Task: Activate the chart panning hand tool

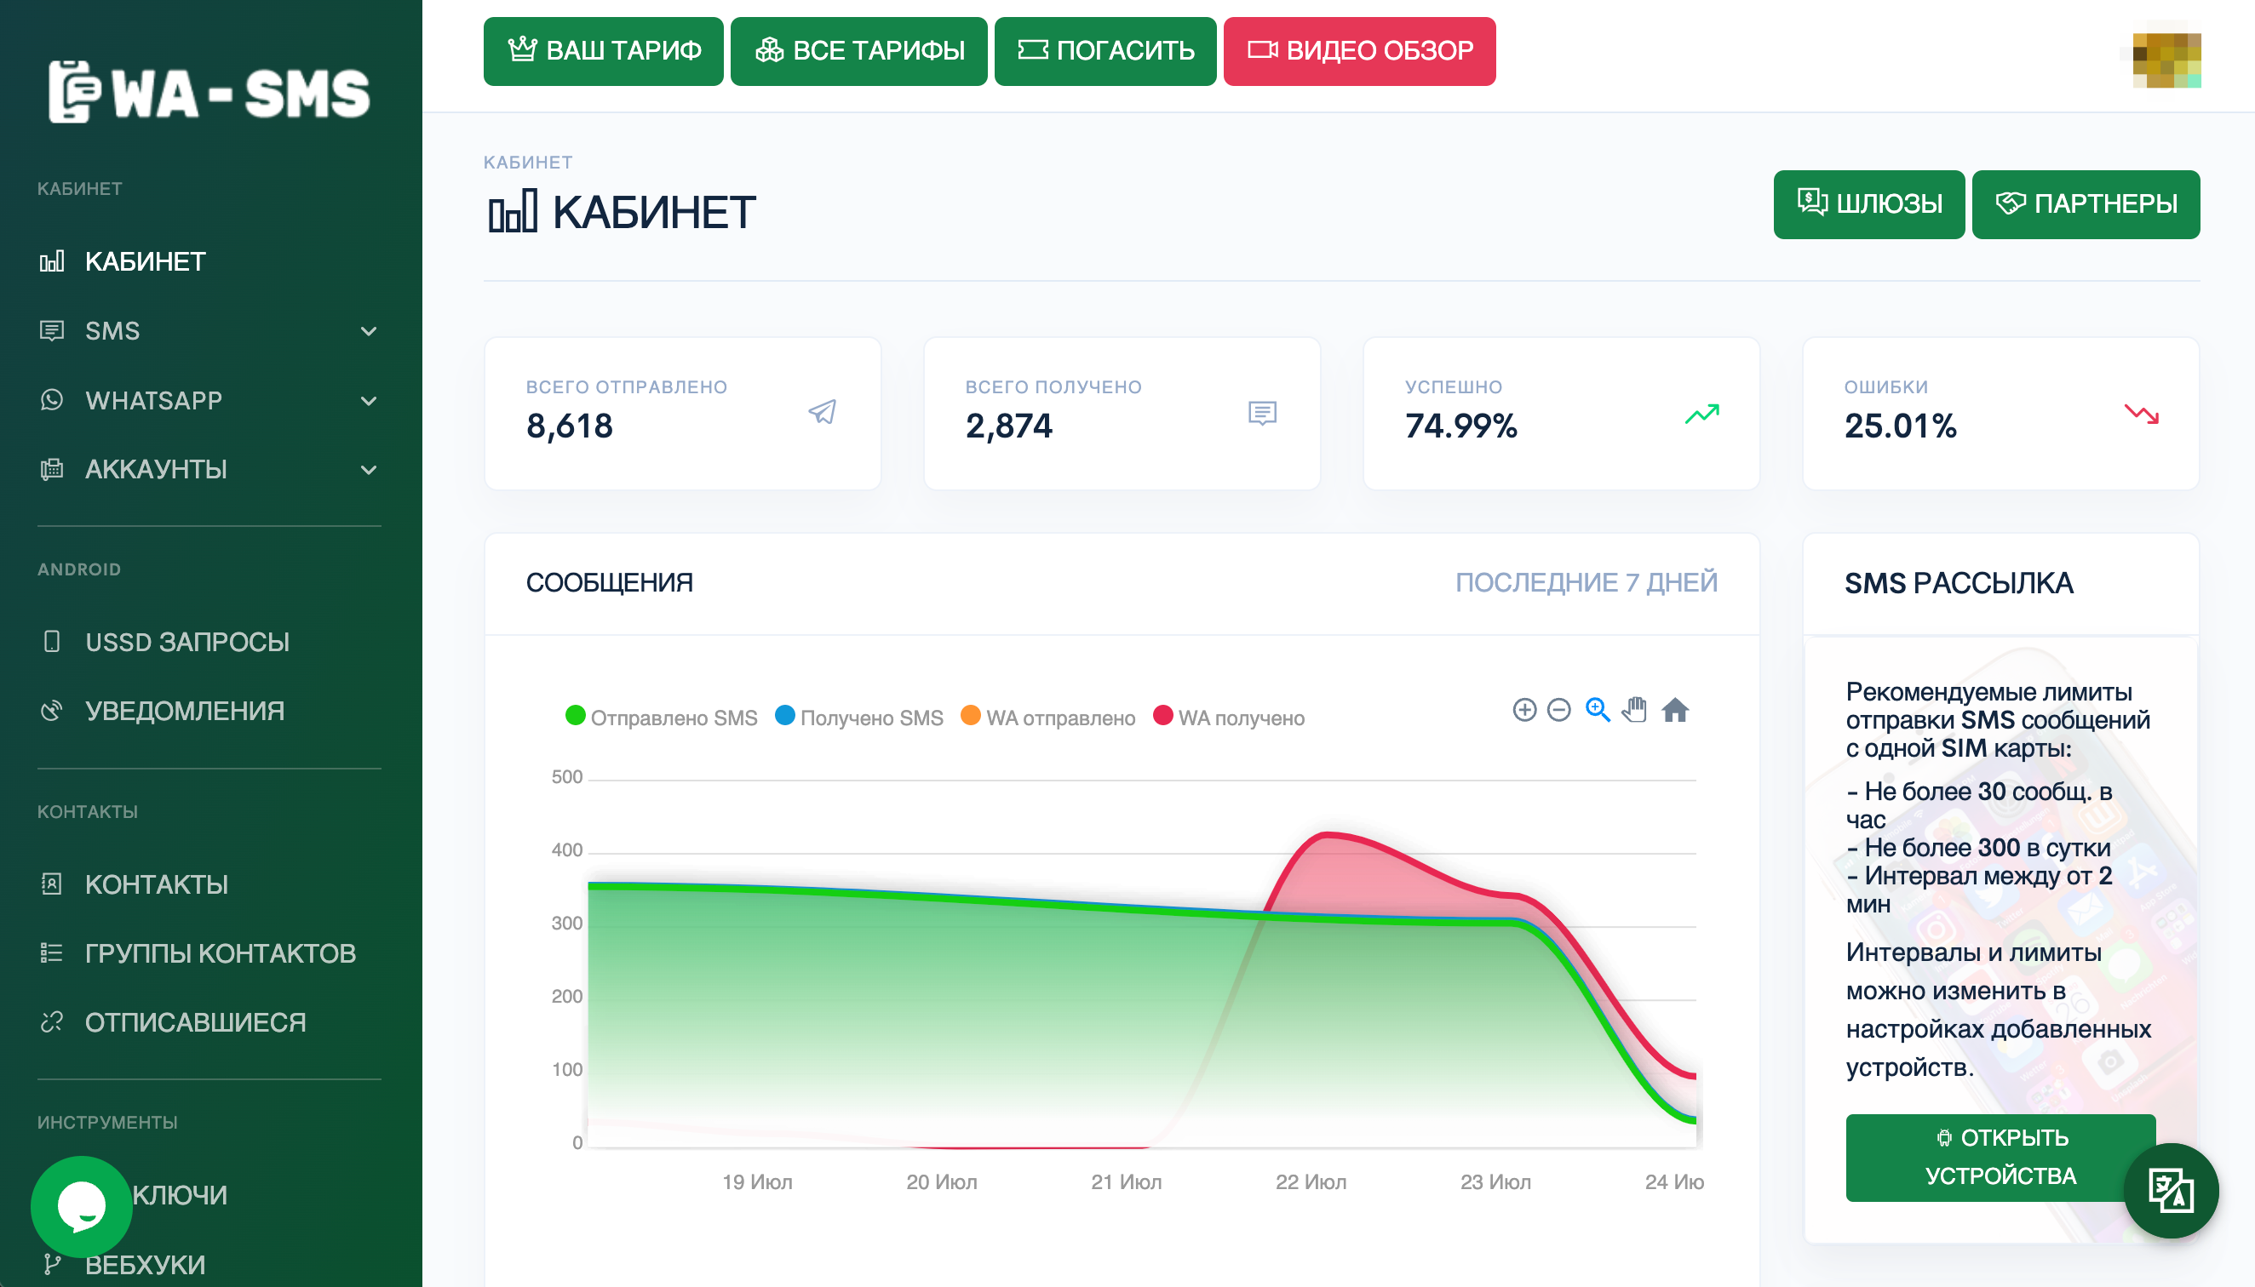Action: tap(1635, 710)
